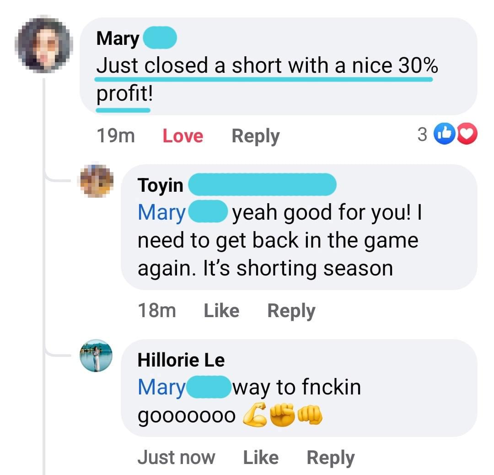
Task: Open Mary's pixelated profile picture
Action: tap(44, 44)
